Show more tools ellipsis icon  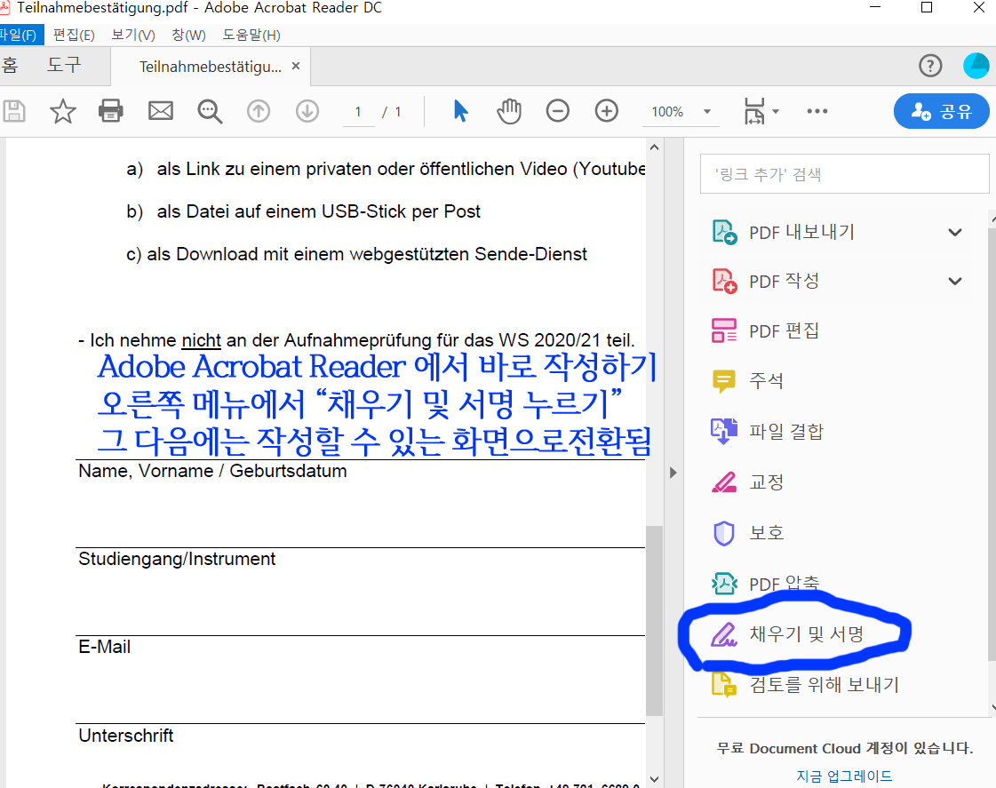817,111
